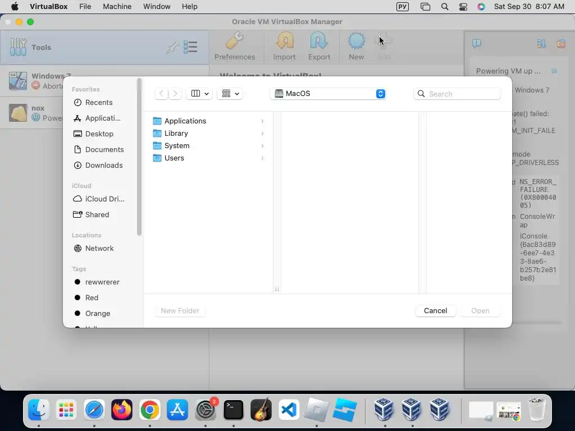Viewport: 575px width, 431px height.
Task: Open App Store from the Dock
Action: (177, 409)
